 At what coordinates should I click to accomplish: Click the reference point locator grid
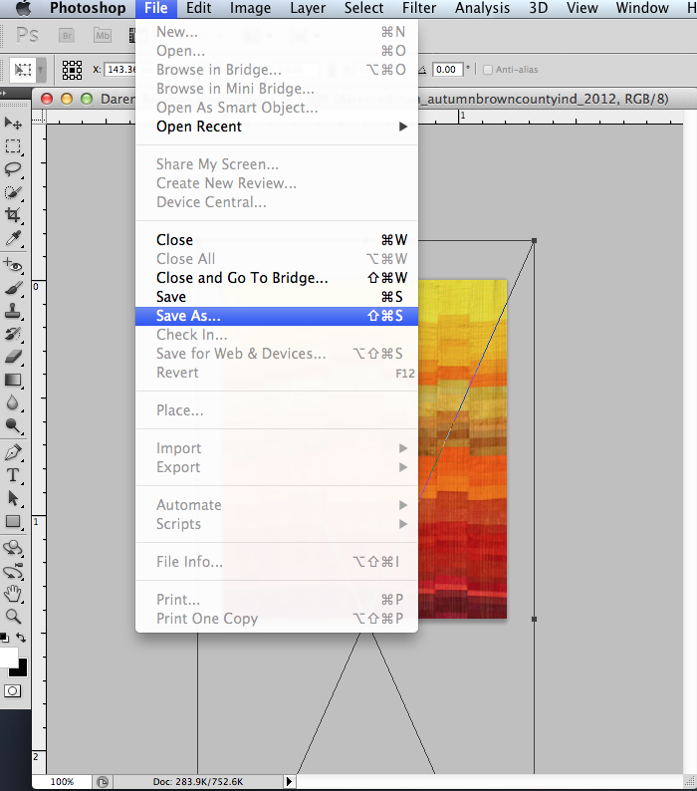72,70
